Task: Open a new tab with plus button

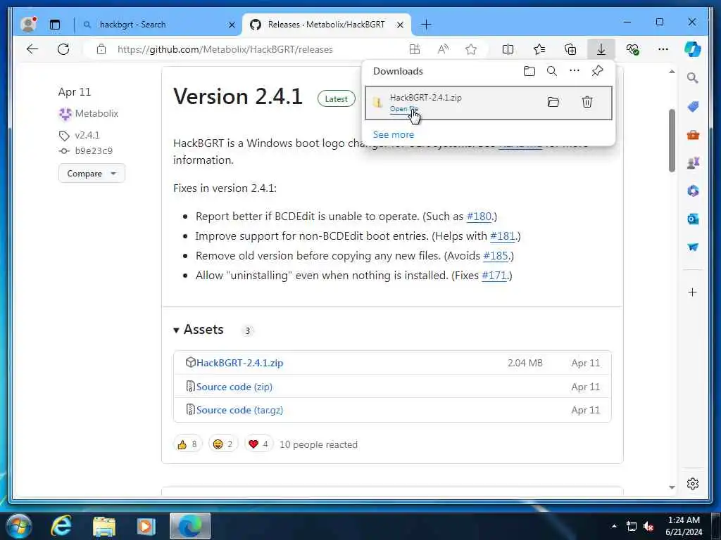Action: pyautogui.click(x=426, y=25)
